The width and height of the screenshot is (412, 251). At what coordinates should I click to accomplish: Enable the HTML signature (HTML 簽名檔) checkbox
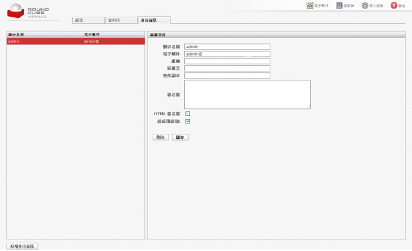coord(187,114)
